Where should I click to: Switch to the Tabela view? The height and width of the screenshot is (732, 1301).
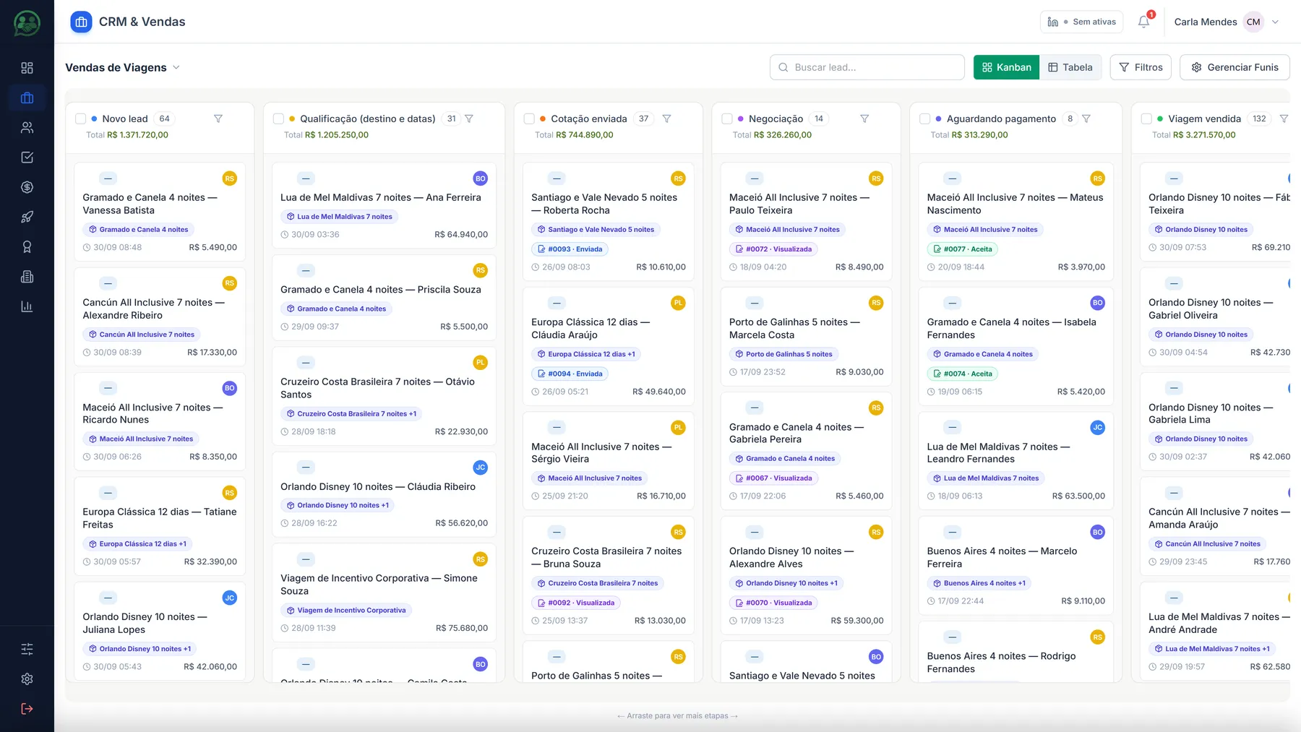pyautogui.click(x=1070, y=67)
